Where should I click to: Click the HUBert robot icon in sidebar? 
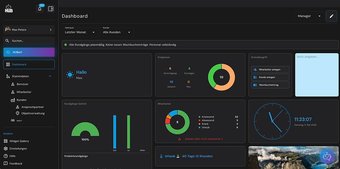(8, 52)
